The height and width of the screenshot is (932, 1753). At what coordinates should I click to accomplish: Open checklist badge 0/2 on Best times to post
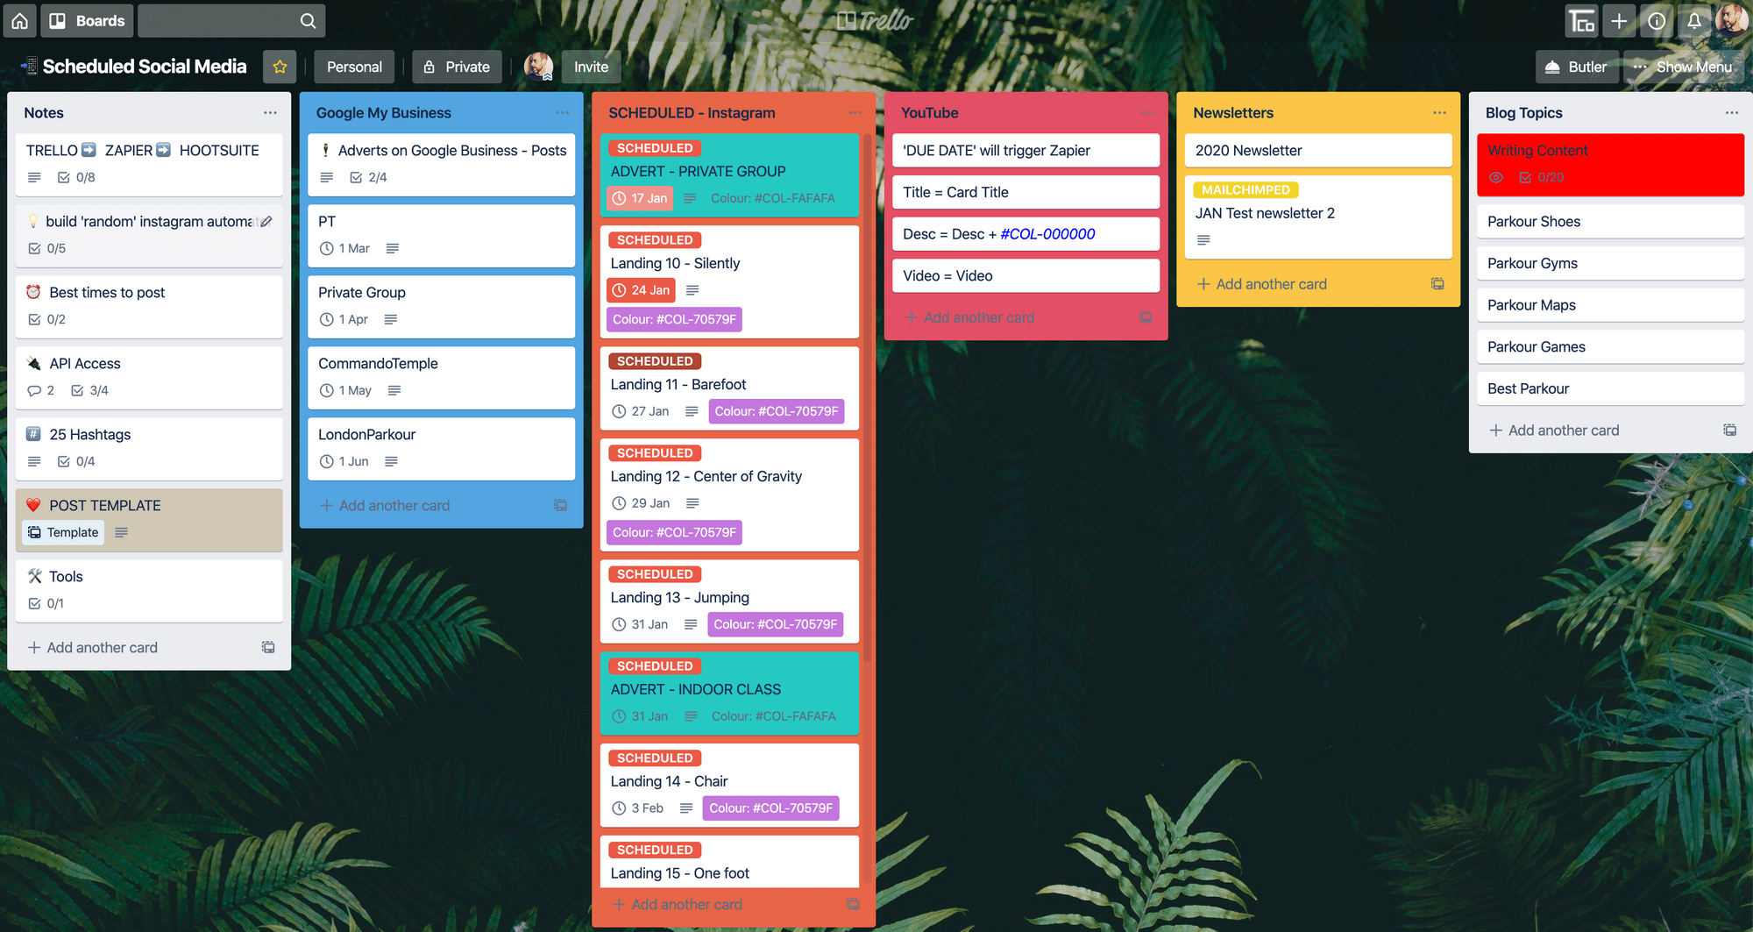pyautogui.click(x=47, y=319)
